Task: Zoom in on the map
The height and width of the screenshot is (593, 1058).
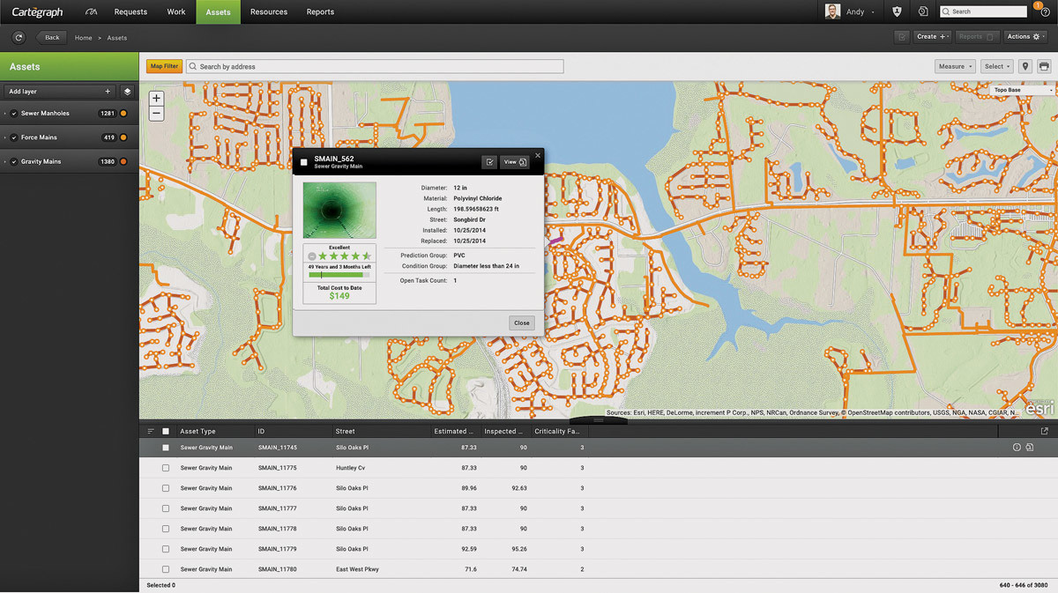Action: pyautogui.click(x=156, y=99)
